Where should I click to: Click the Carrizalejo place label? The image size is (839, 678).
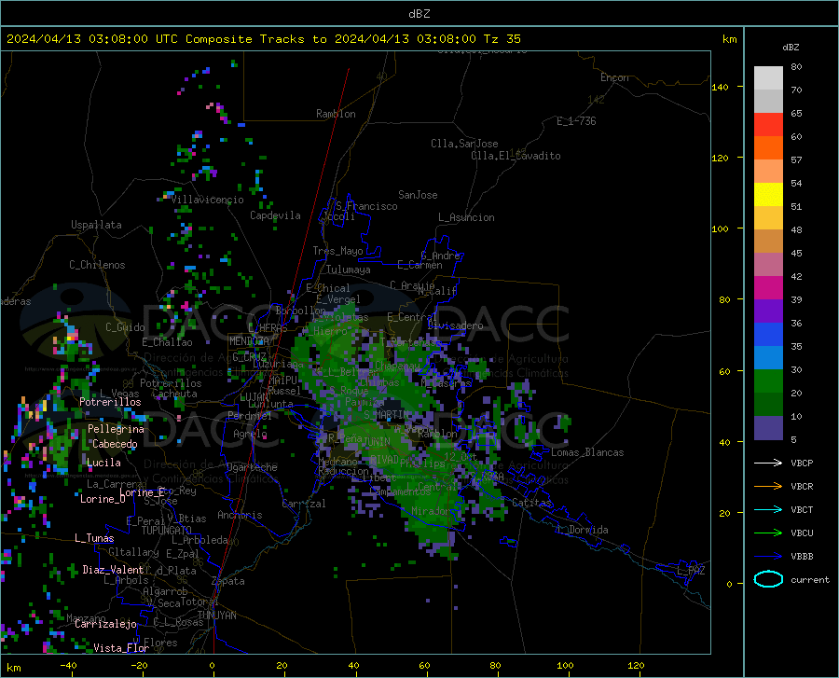click(x=106, y=624)
